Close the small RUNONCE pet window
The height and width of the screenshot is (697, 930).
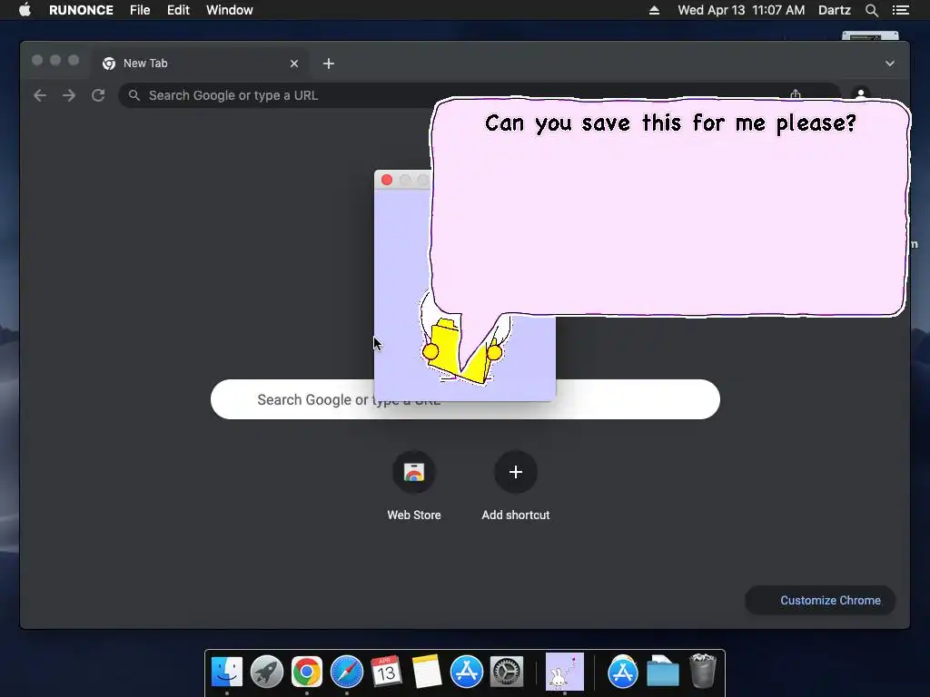pos(387,180)
